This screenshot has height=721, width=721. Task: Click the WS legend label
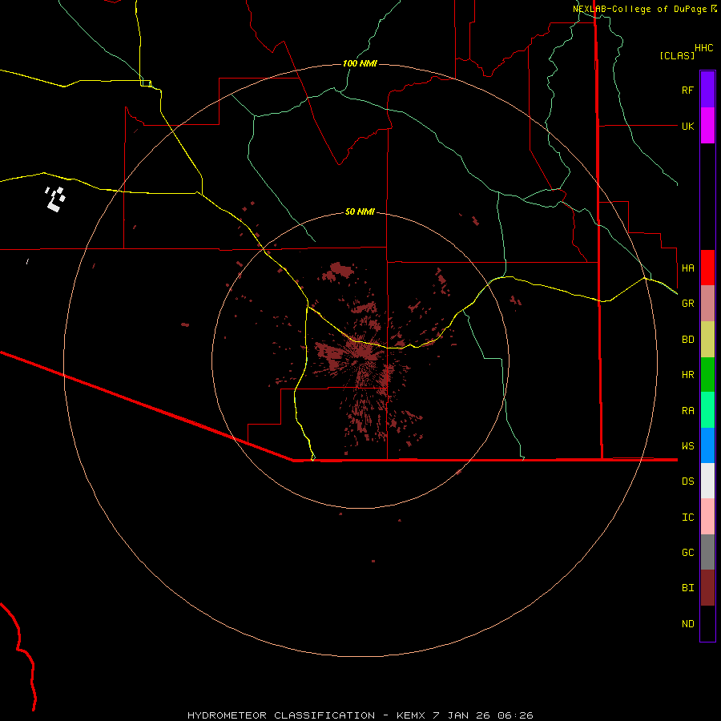tap(687, 445)
